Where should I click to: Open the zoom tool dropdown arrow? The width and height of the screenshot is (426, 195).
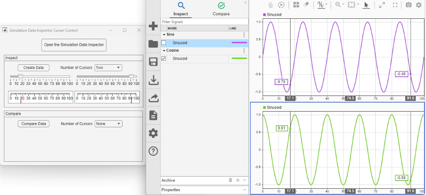tap(343, 4)
